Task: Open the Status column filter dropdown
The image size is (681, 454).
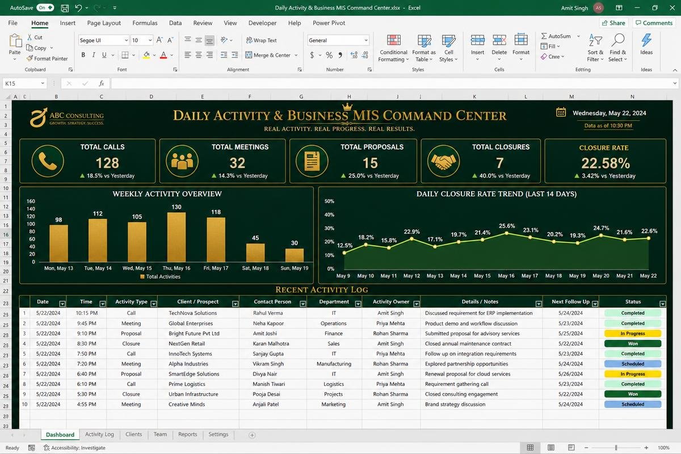Action: point(662,304)
